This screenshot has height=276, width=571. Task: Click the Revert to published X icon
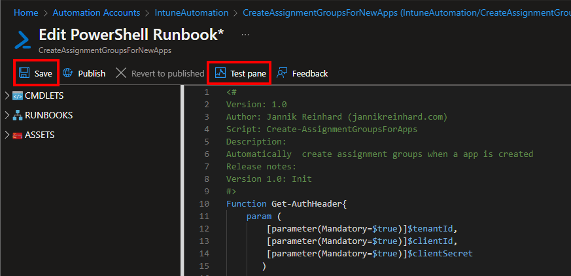pyautogui.click(x=121, y=73)
